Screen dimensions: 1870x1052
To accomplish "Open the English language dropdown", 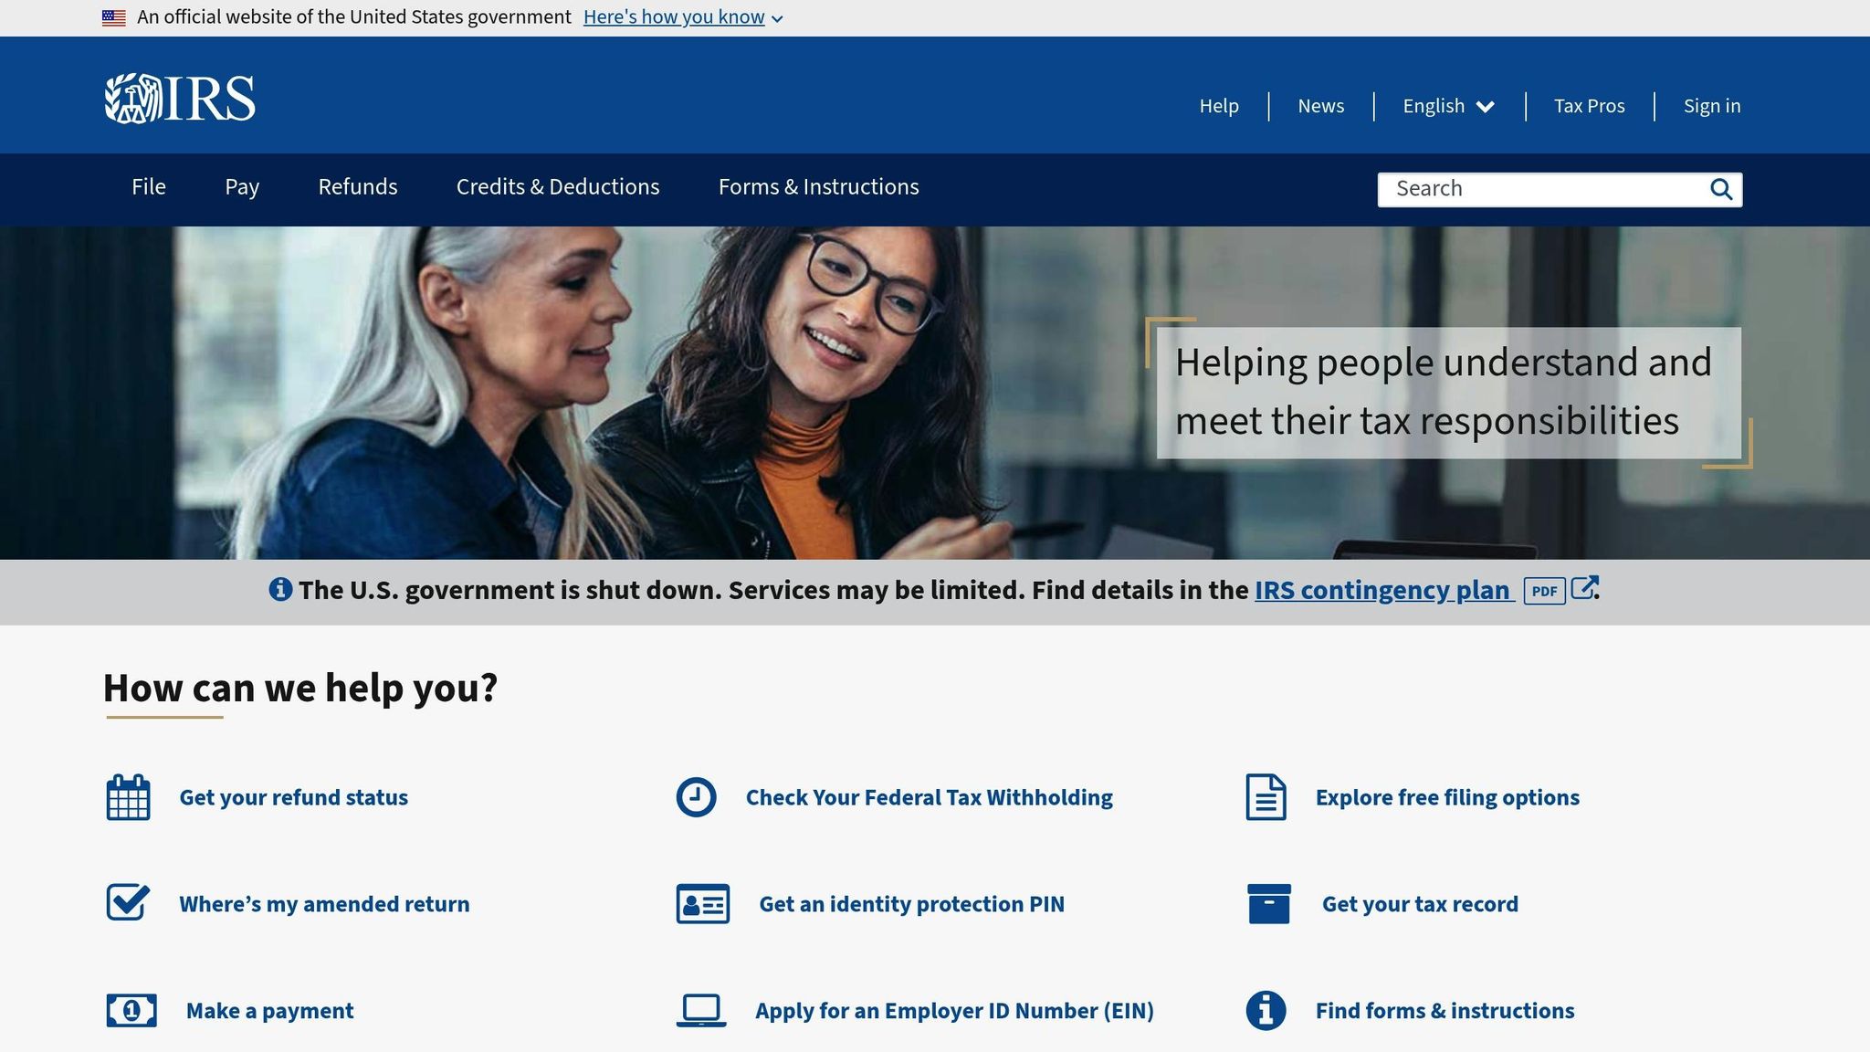I will [x=1448, y=106].
